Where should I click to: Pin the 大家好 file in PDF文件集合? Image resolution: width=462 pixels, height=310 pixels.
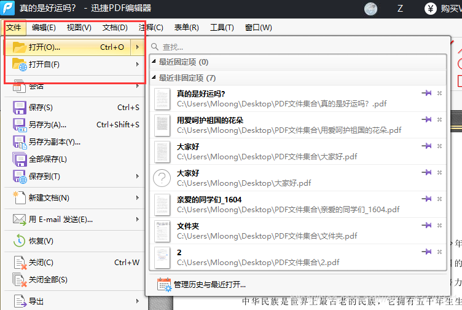point(426,146)
